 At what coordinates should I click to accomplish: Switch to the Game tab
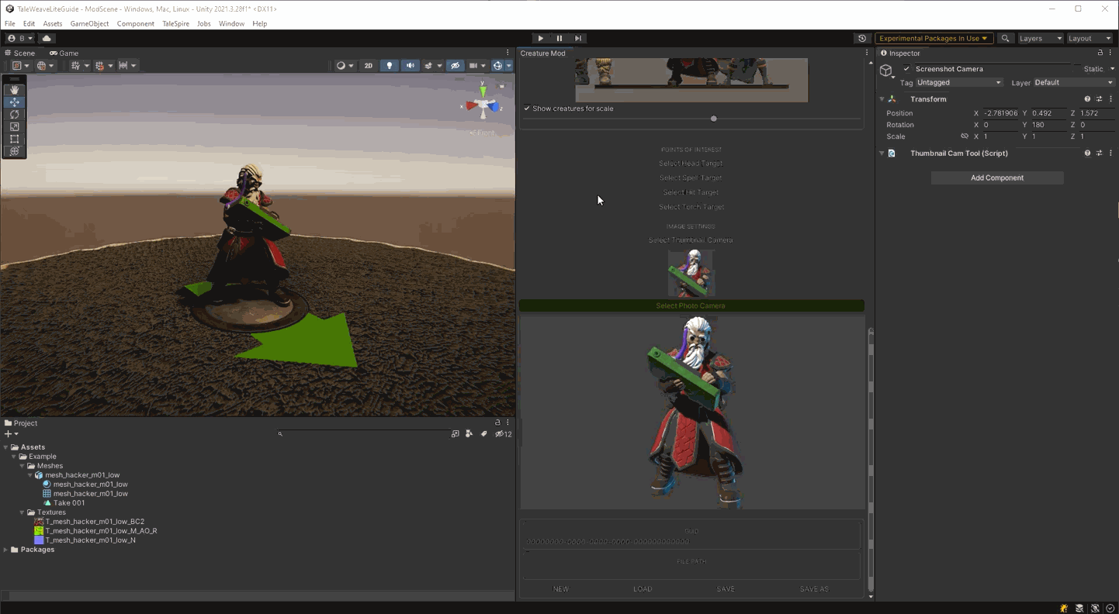click(x=65, y=53)
